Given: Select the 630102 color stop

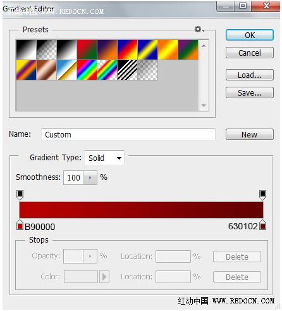Looking at the screenshot, I should [262, 225].
